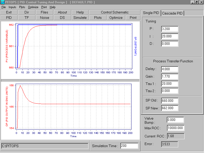
Task: Open the Plots menu in menu bar
Action: coord(22,7)
